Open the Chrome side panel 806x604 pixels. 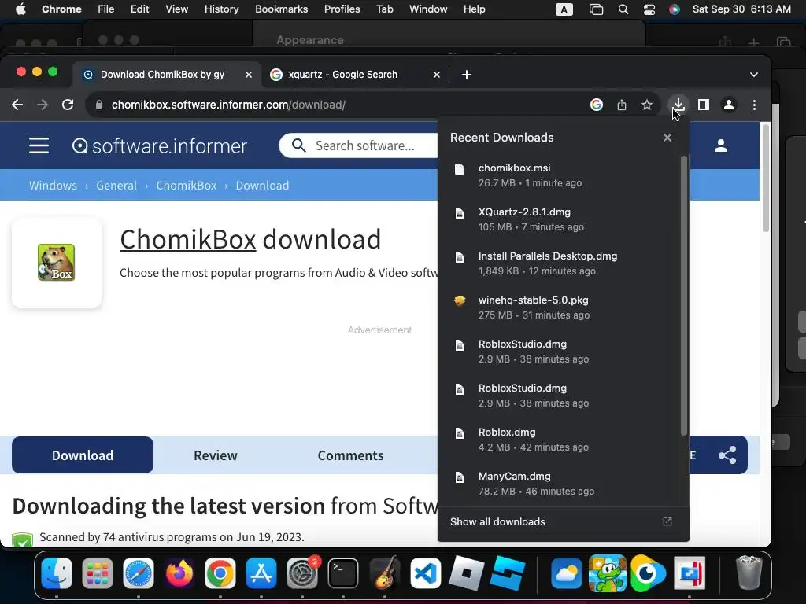(x=703, y=105)
